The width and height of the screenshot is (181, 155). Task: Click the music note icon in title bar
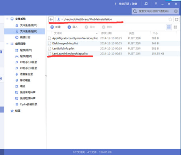146,4
